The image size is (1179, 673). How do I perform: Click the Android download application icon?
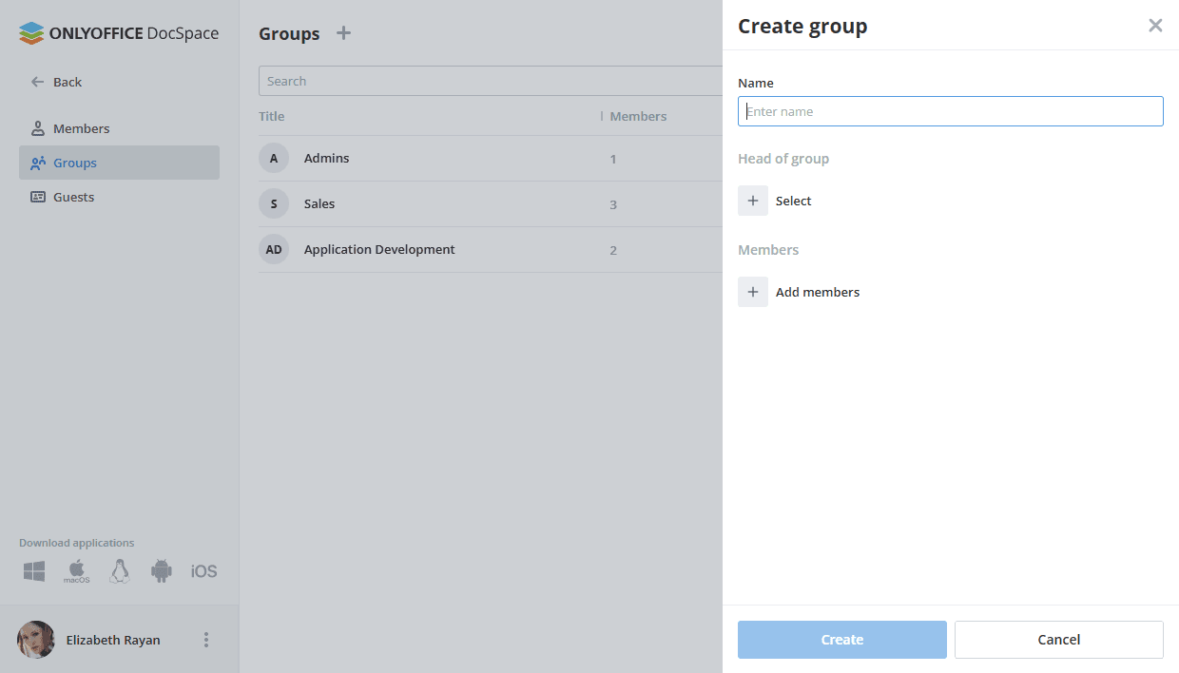[x=162, y=571]
